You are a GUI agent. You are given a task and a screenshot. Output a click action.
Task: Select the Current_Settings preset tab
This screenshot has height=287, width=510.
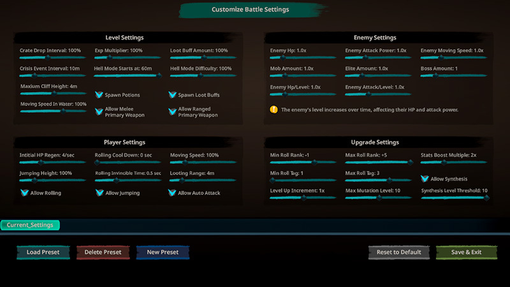(x=30, y=225)
